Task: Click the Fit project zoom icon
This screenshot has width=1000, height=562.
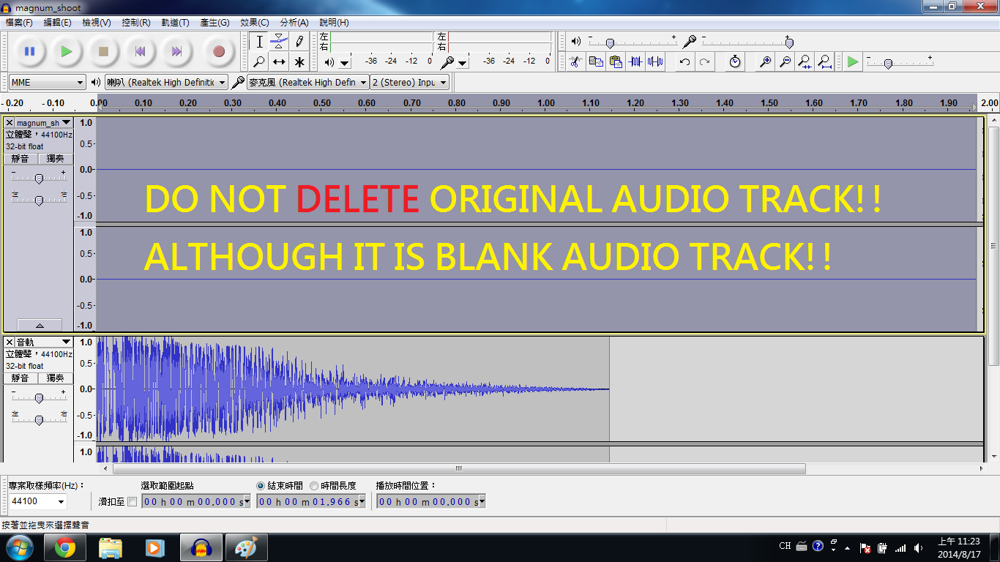Action: pos(825,61)
